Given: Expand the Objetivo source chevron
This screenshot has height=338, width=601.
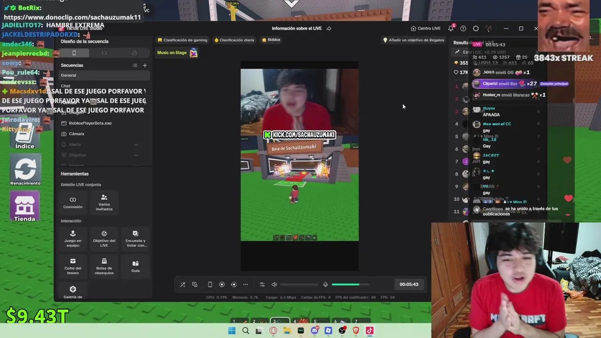Looking at the screenshot, I should [136, 155].
